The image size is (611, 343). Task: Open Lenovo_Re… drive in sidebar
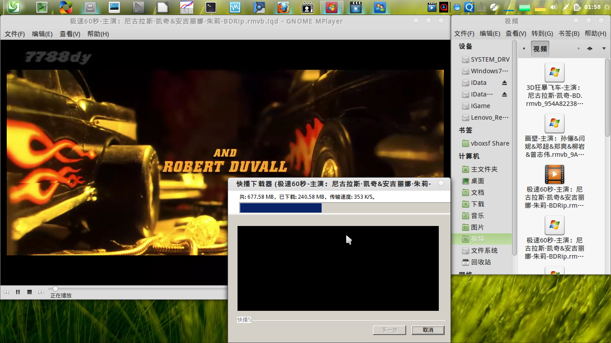point(485,117)
